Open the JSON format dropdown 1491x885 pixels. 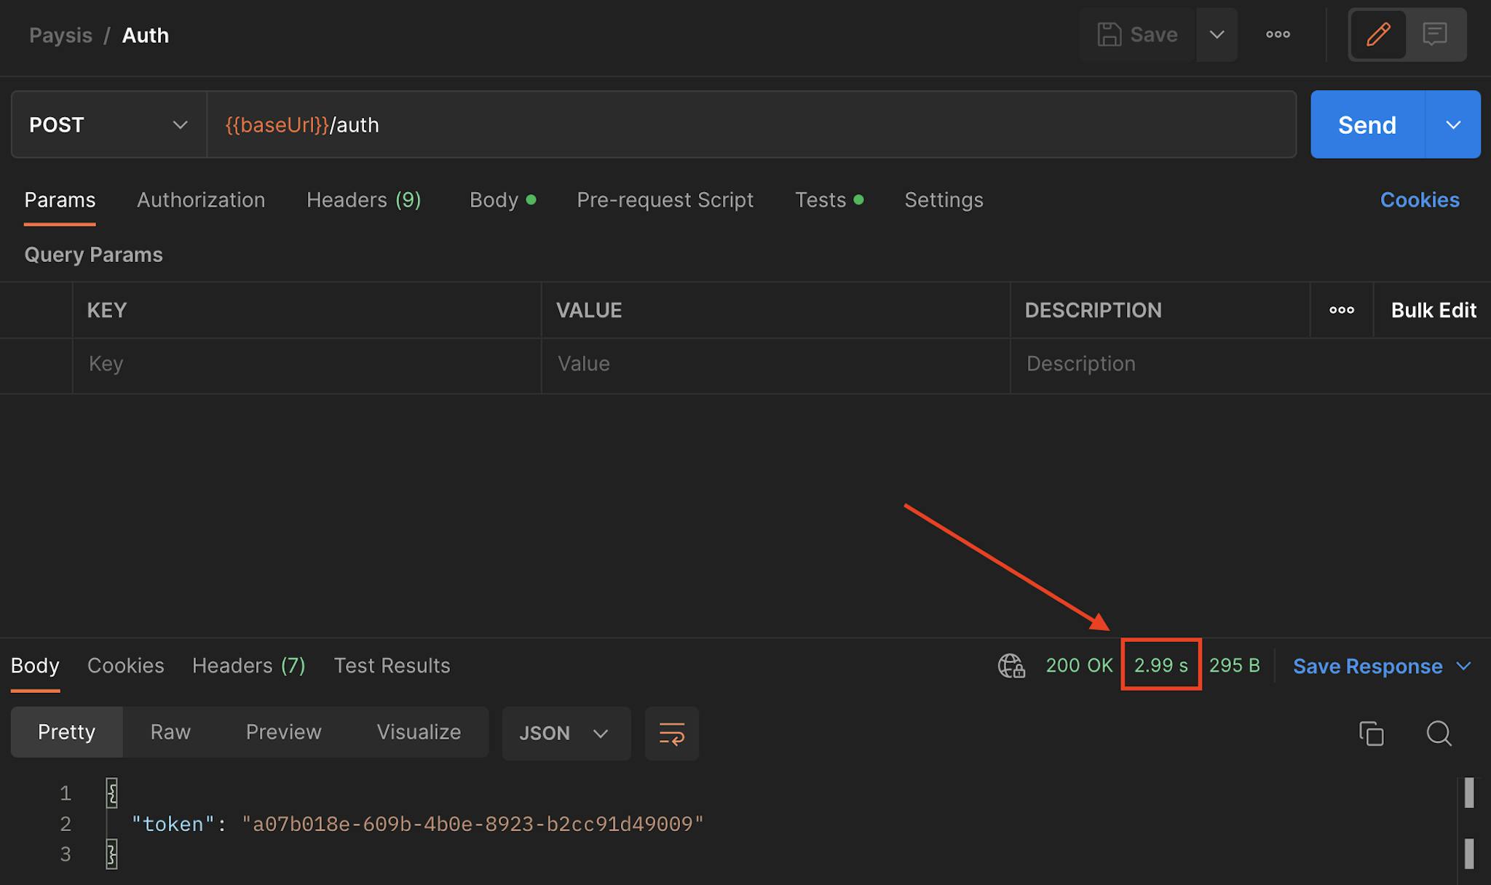point(565,733)
